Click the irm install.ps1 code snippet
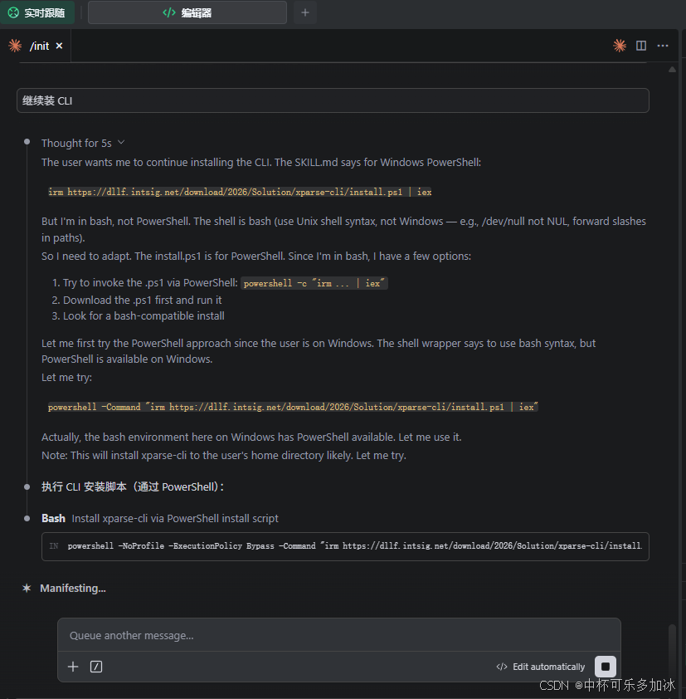 [x=240, y=192]
